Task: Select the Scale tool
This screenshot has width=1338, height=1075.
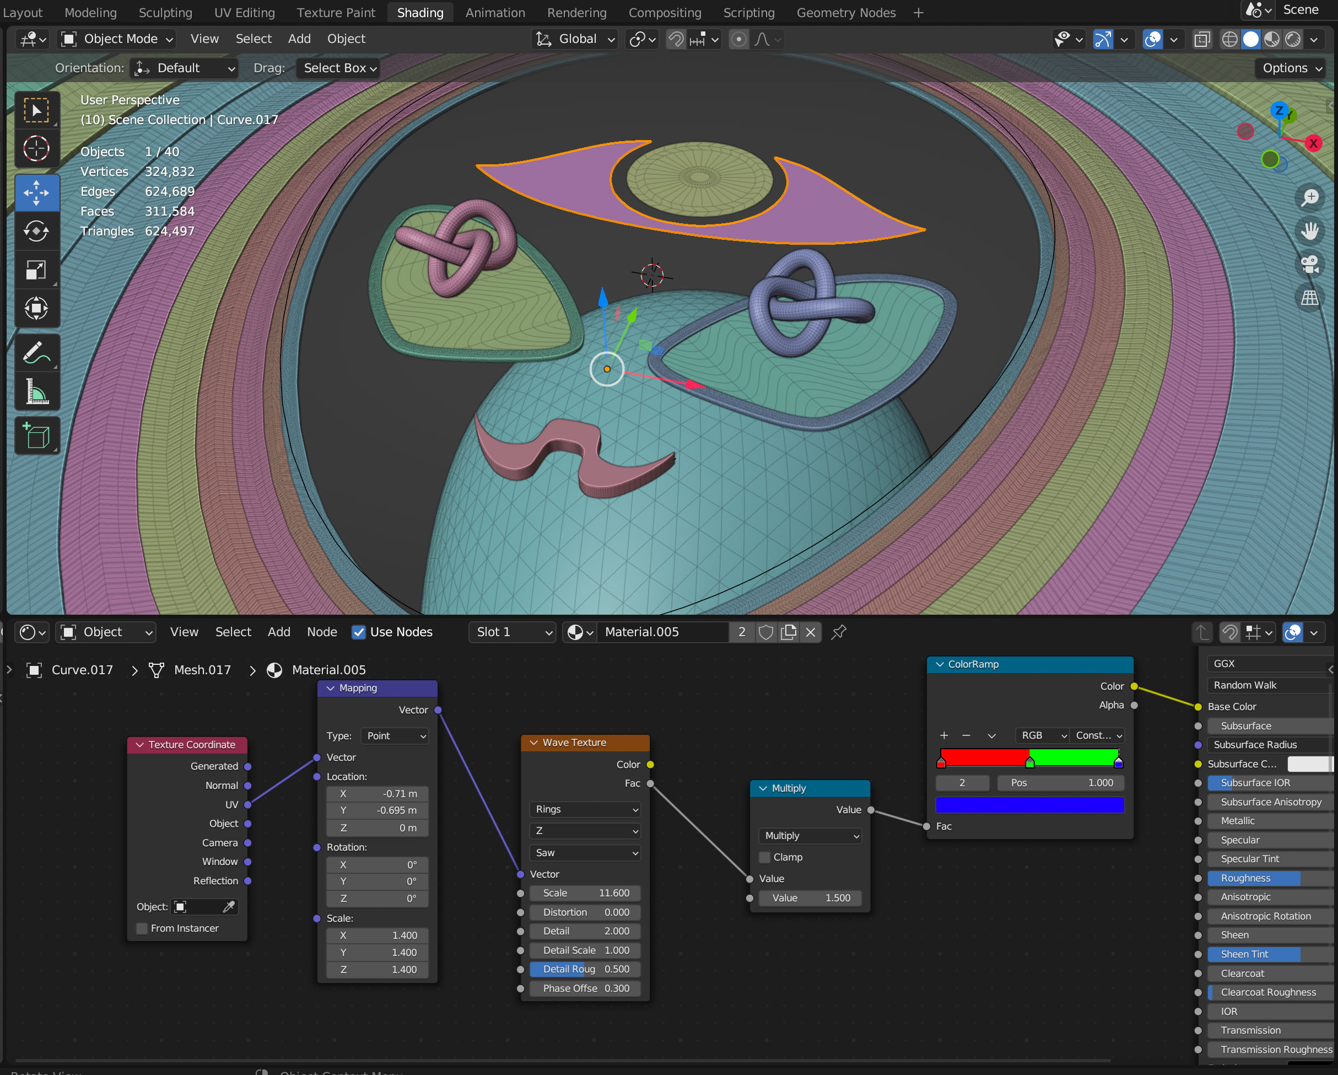Action: (x=36, y=270)
